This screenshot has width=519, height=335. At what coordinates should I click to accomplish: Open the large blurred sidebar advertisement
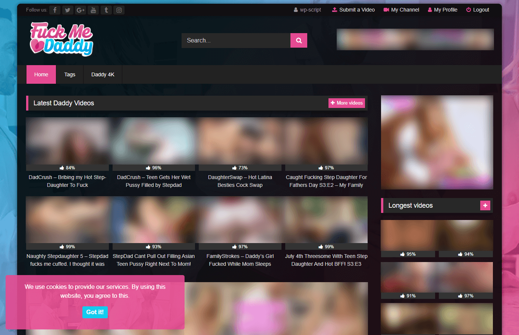tap(437, 143)
